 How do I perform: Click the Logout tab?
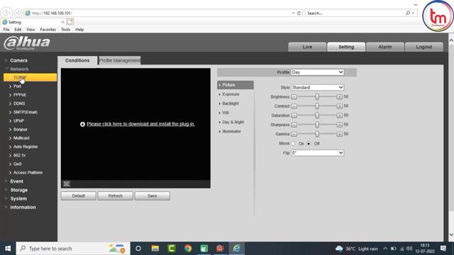tap(424, 47)
